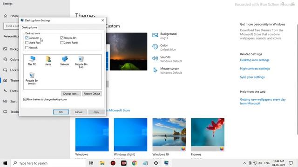Click the current theme preview image
This screenshot has width=298, height=167.
127,51
